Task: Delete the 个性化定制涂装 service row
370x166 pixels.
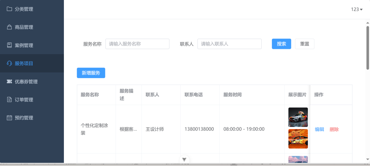Action: coord(334,129)
